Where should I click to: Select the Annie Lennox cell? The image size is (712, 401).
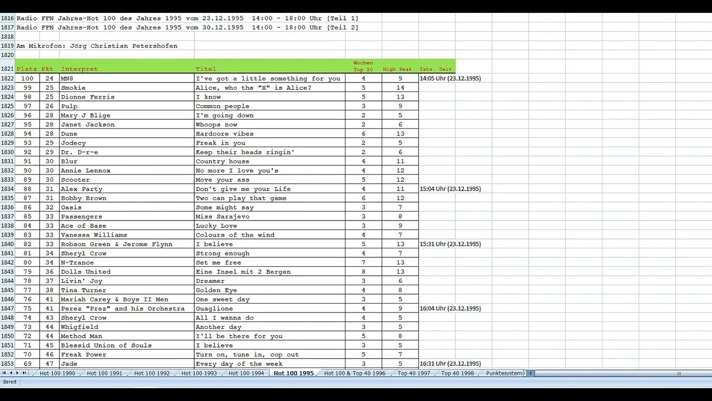127,170
